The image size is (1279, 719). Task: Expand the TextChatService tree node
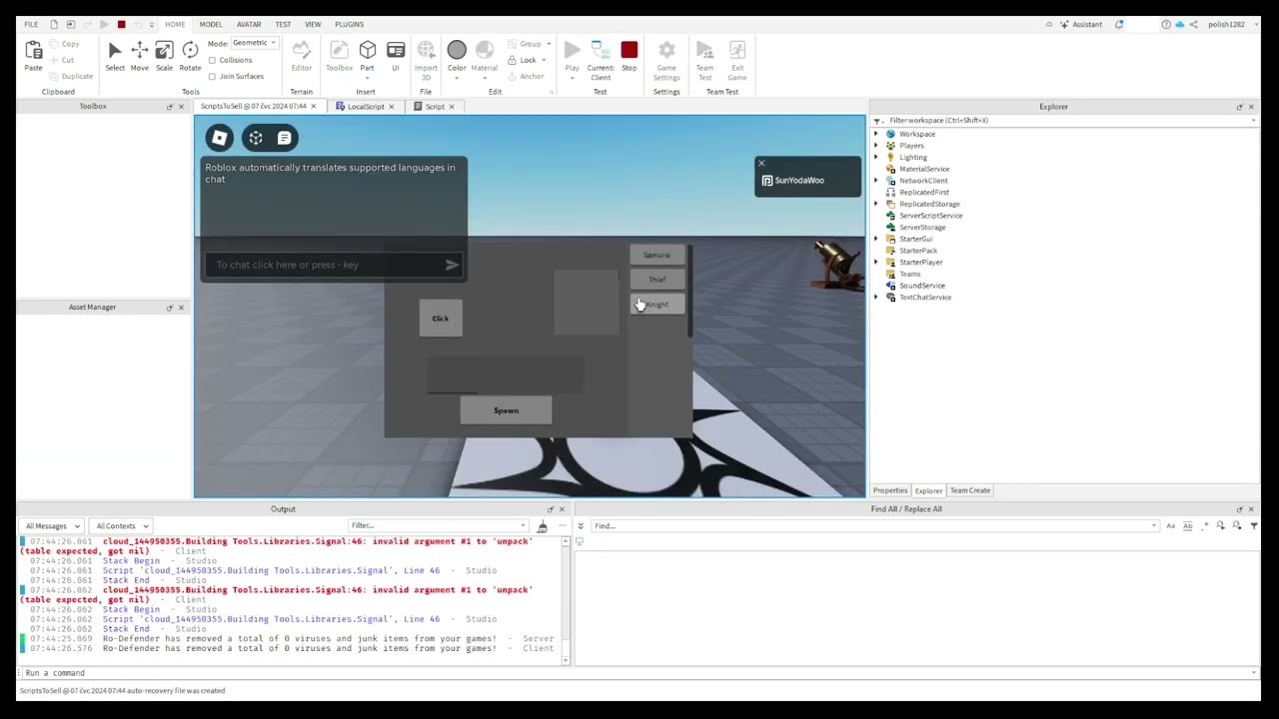(877, 297)
